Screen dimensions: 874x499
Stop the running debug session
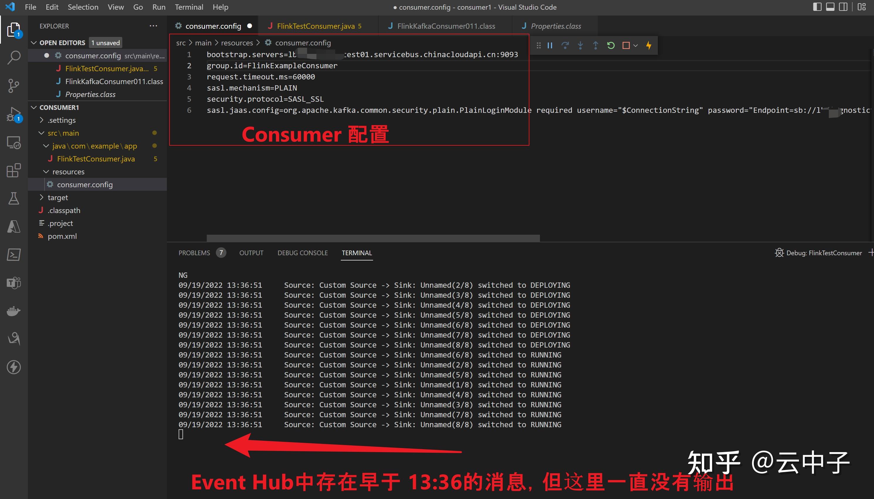coord(626,45)
